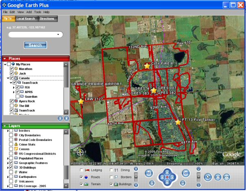Click the play tour button under Places

pyautogui.click(x=60, y=118)
